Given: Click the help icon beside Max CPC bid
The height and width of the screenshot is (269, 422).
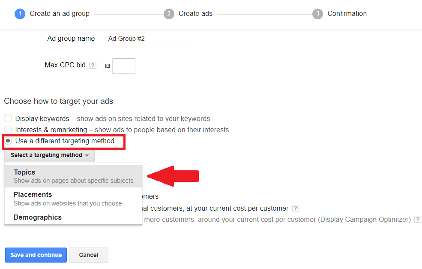Looking at the screenshot, I should point(93,65).
